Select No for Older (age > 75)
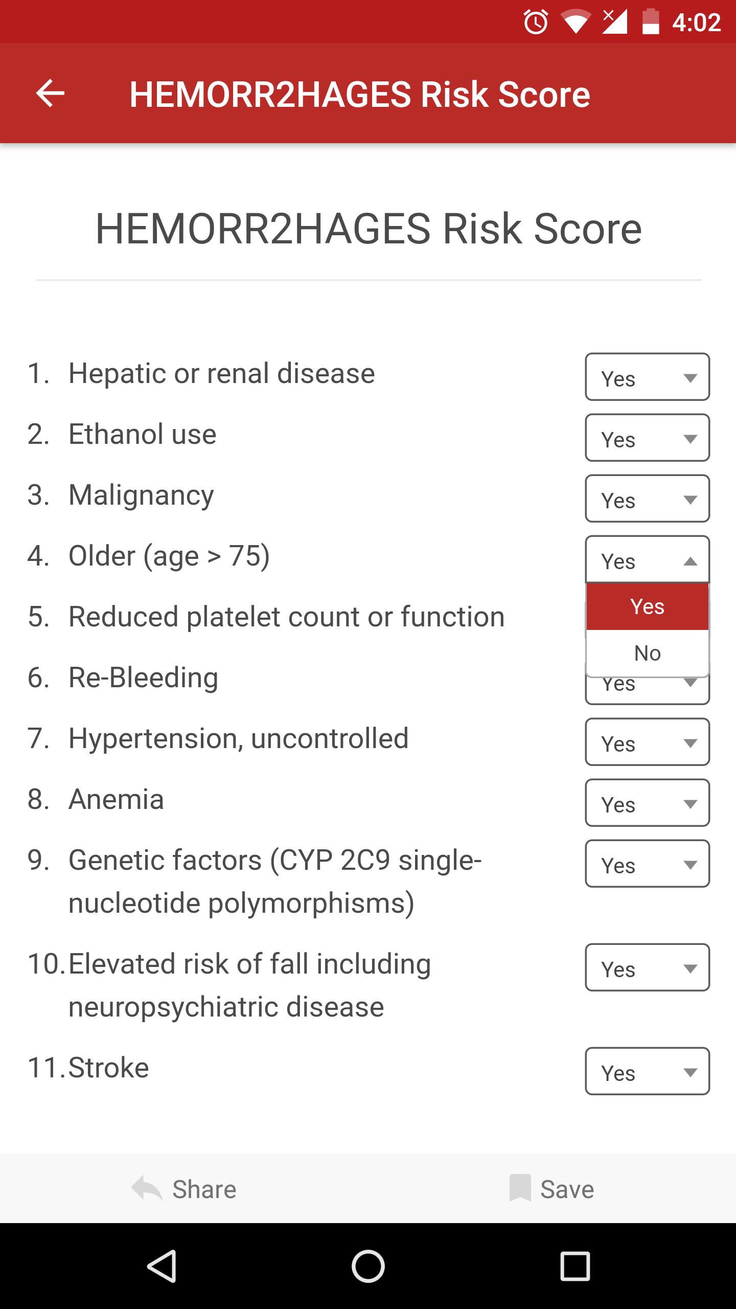This screenshot has height=1309, width=736. coord(647,652)
